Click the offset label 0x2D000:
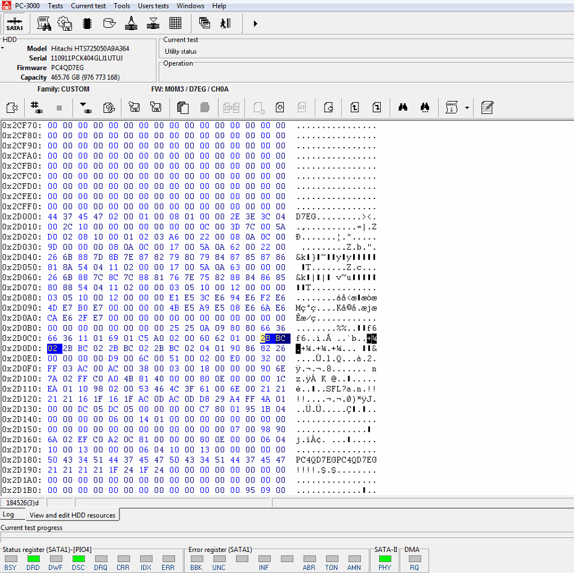Viewport: 574px width, 573px height. coord(22,217)
